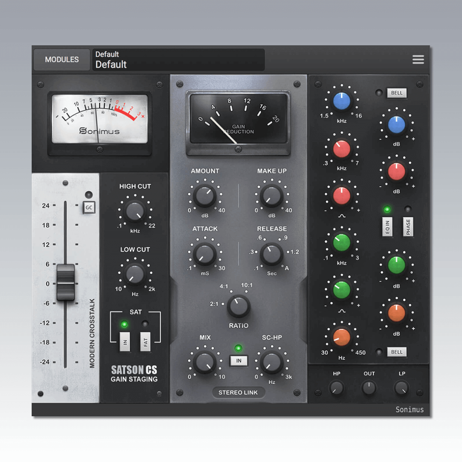
Task: Open the Default preset selector
Action: pos(178,59)
